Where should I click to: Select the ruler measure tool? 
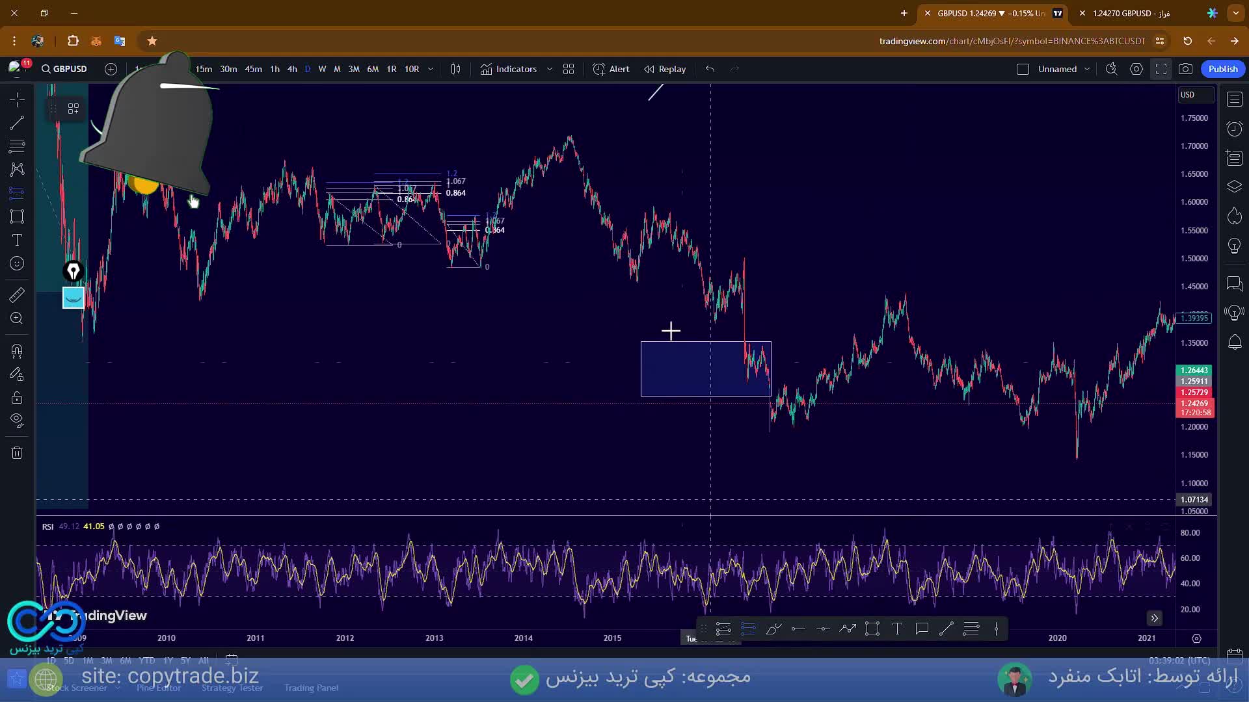(x=17, y=295)
